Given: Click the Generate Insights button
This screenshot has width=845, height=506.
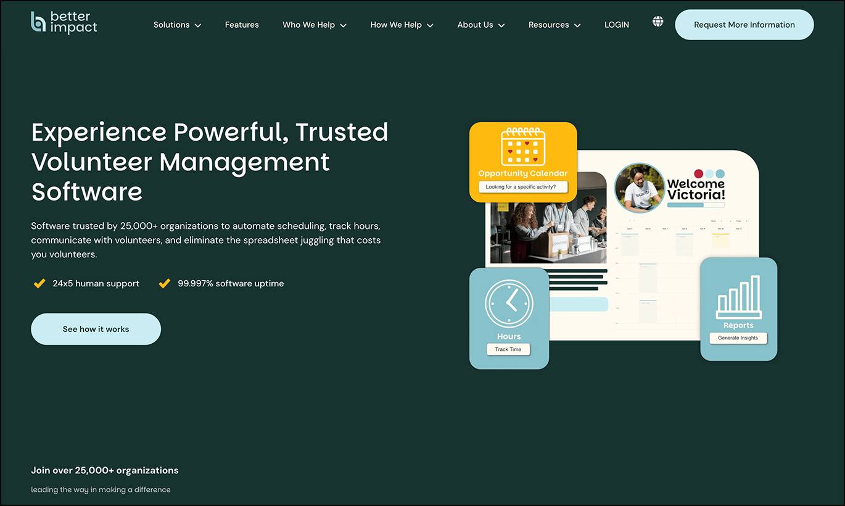Looking at the screenshot, I should (738, 338).
